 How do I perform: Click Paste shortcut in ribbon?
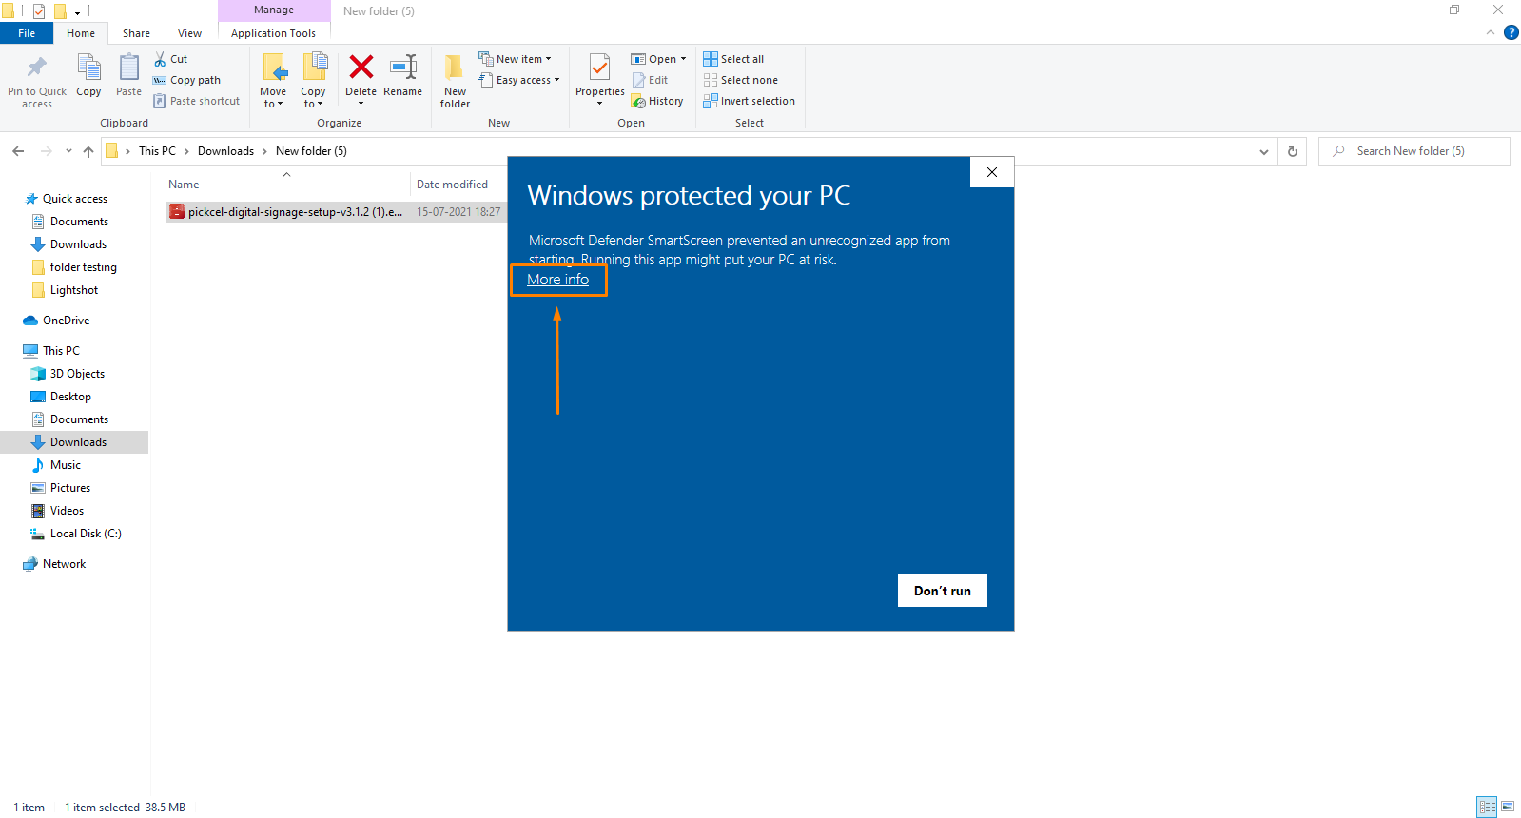tap(196, 101)
